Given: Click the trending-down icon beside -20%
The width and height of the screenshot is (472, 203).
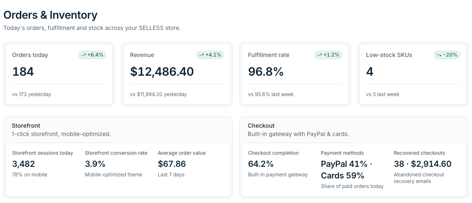Looking at the screenshot, I should pos(439,55).
